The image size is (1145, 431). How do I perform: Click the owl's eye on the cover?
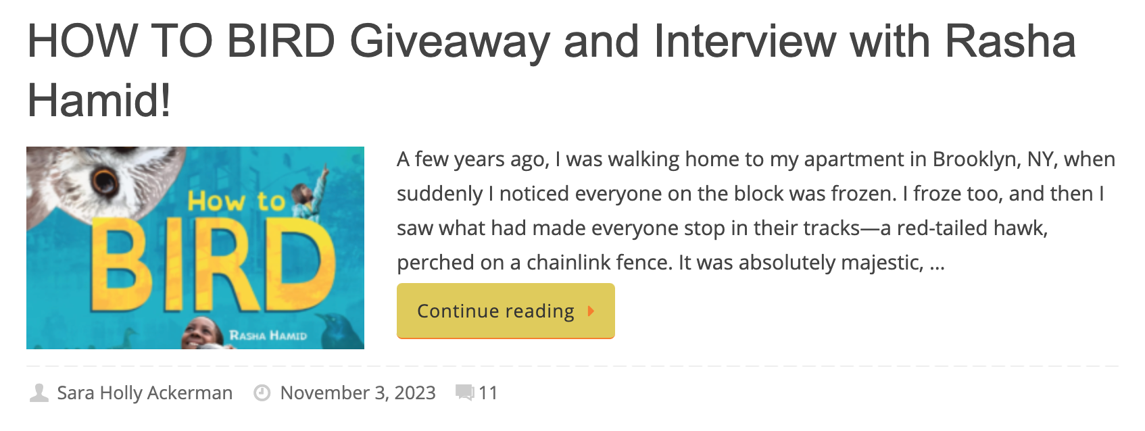coord(105,180)
